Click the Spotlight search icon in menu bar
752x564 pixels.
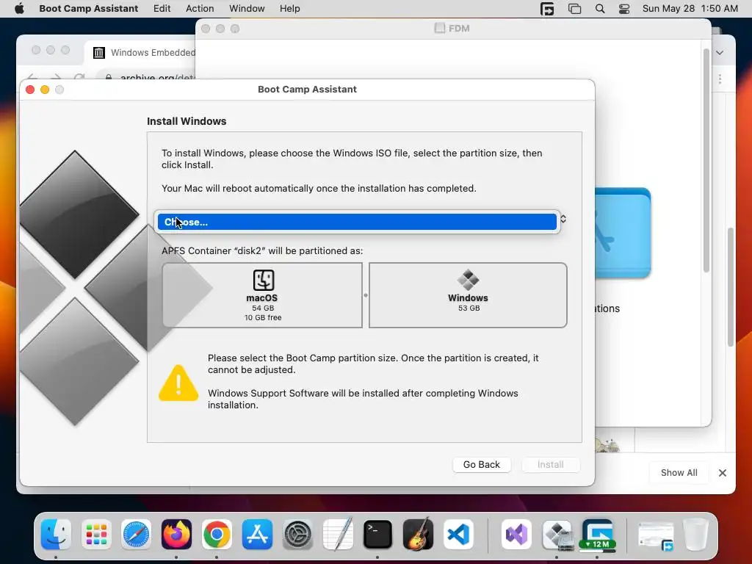[x=599, y=9]
